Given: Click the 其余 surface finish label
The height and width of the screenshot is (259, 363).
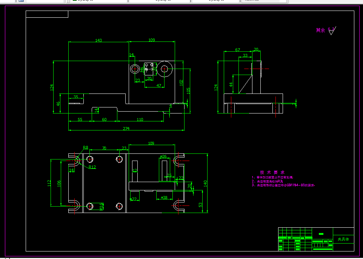Looking at the screenshot, I should pos(321,30).
